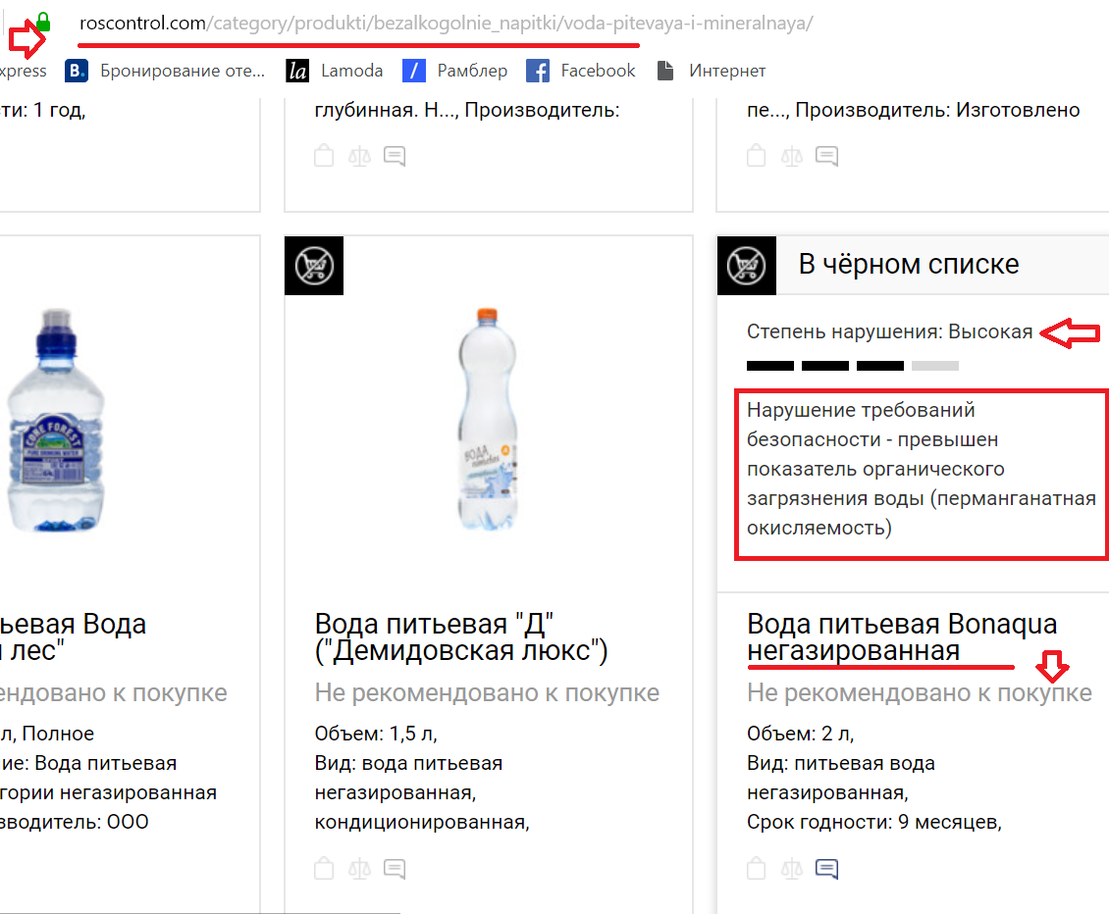
Task: Click 'Срок годности: 9 месяцев,' text
Action: 874,822
